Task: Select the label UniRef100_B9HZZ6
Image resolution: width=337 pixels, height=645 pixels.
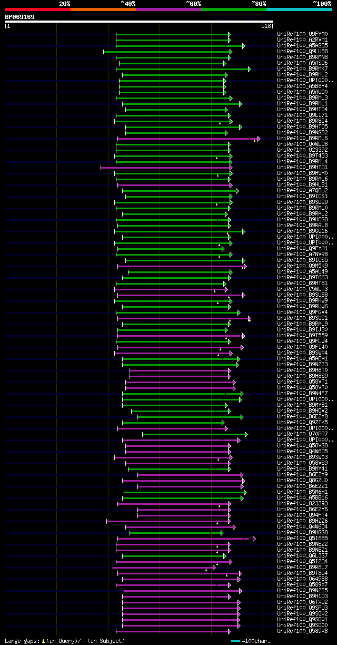Action: click(x=302, y=521)
